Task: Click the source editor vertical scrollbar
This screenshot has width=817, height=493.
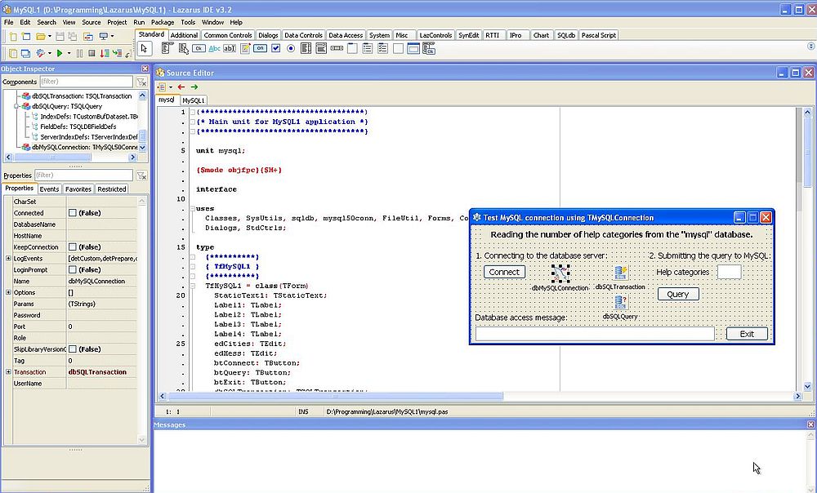Action: coord(807,250)
